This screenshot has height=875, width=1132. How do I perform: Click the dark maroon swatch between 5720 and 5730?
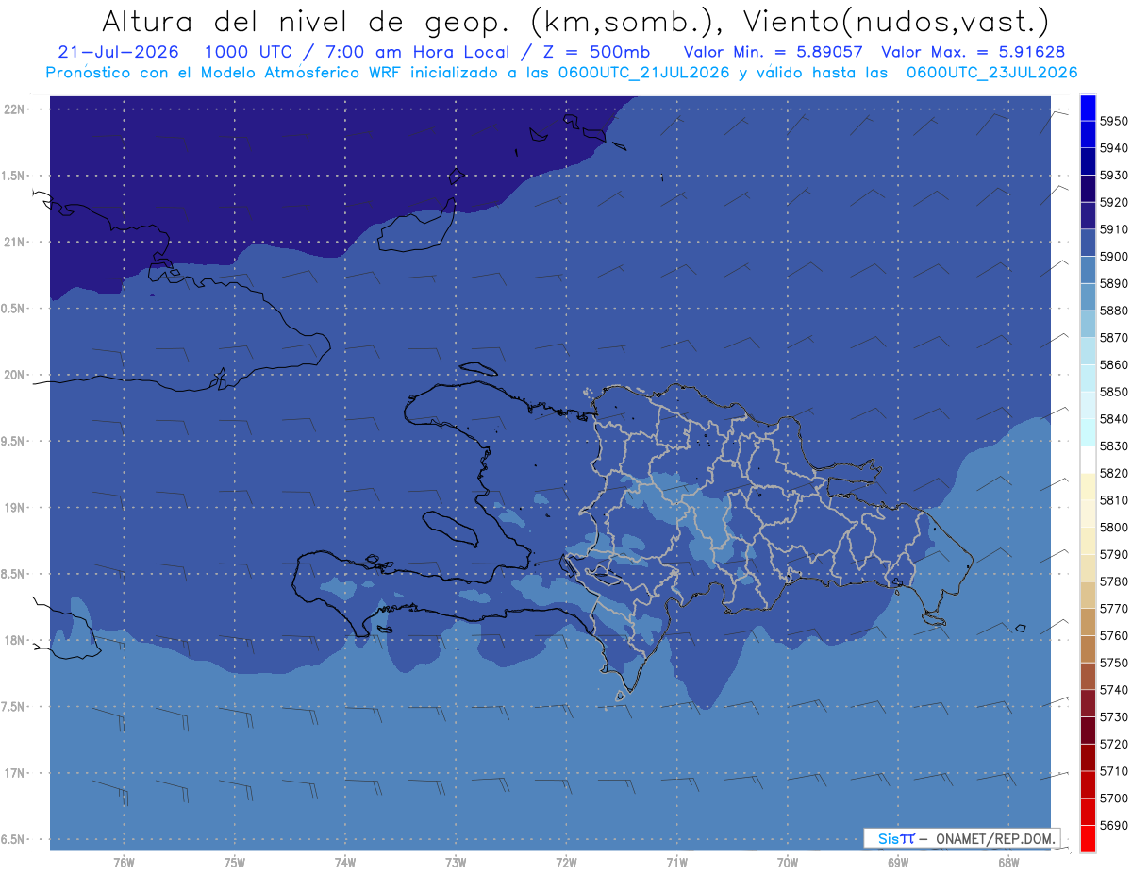click(1088, 730)
